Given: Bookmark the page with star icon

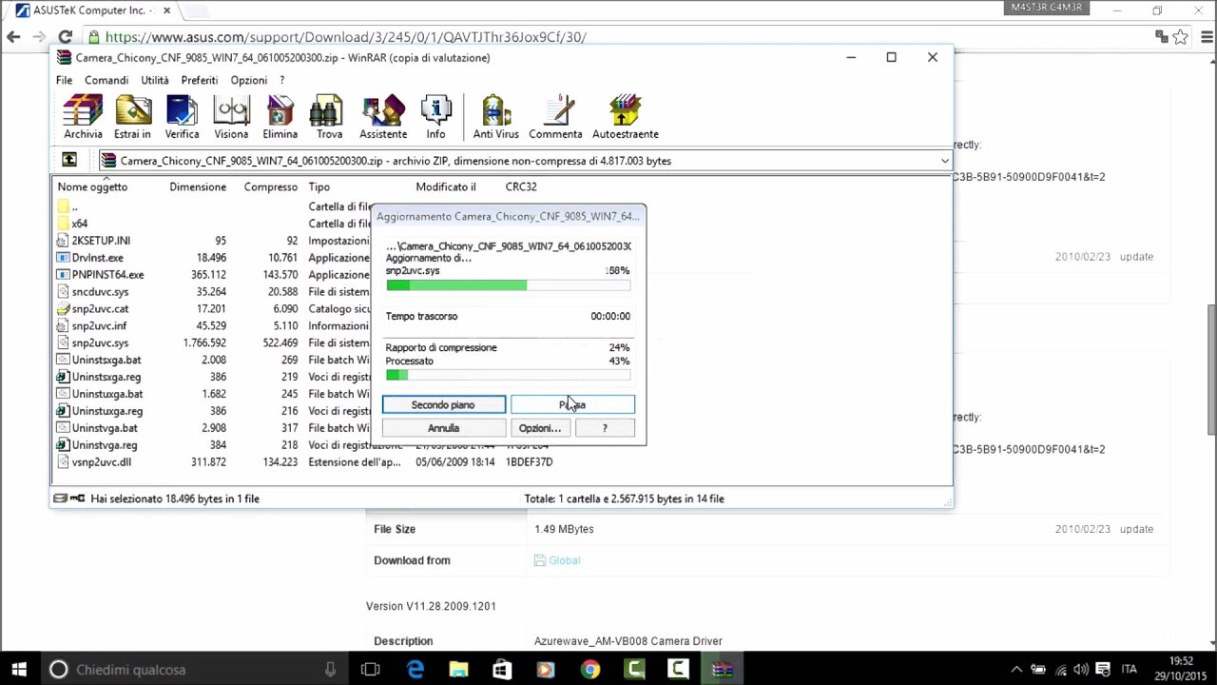Looking at the screenshot, I should (1180, 37).
